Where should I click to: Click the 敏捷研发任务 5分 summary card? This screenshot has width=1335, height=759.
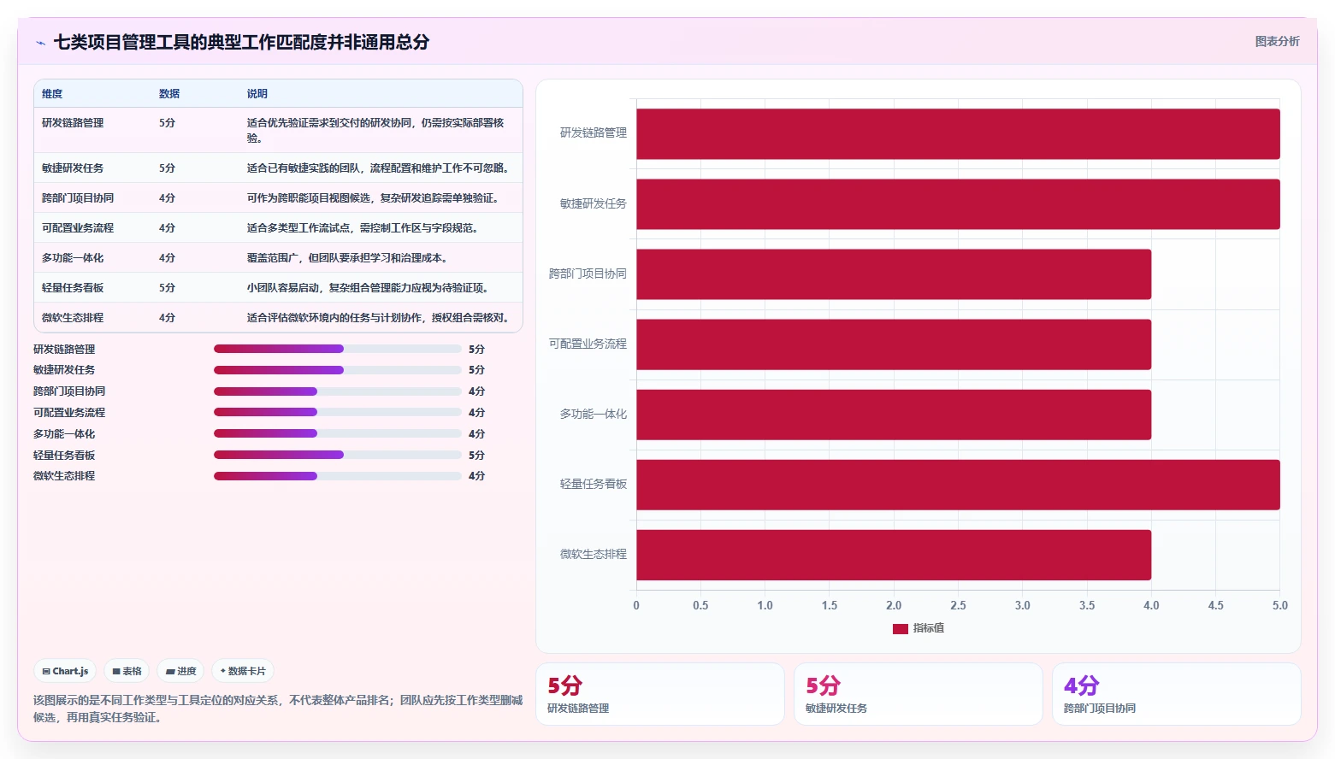pos(919,694)
